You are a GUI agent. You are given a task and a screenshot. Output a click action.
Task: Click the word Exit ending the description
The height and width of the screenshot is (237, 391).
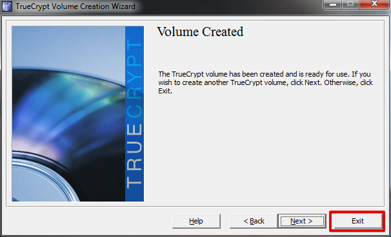coord(164,91)
